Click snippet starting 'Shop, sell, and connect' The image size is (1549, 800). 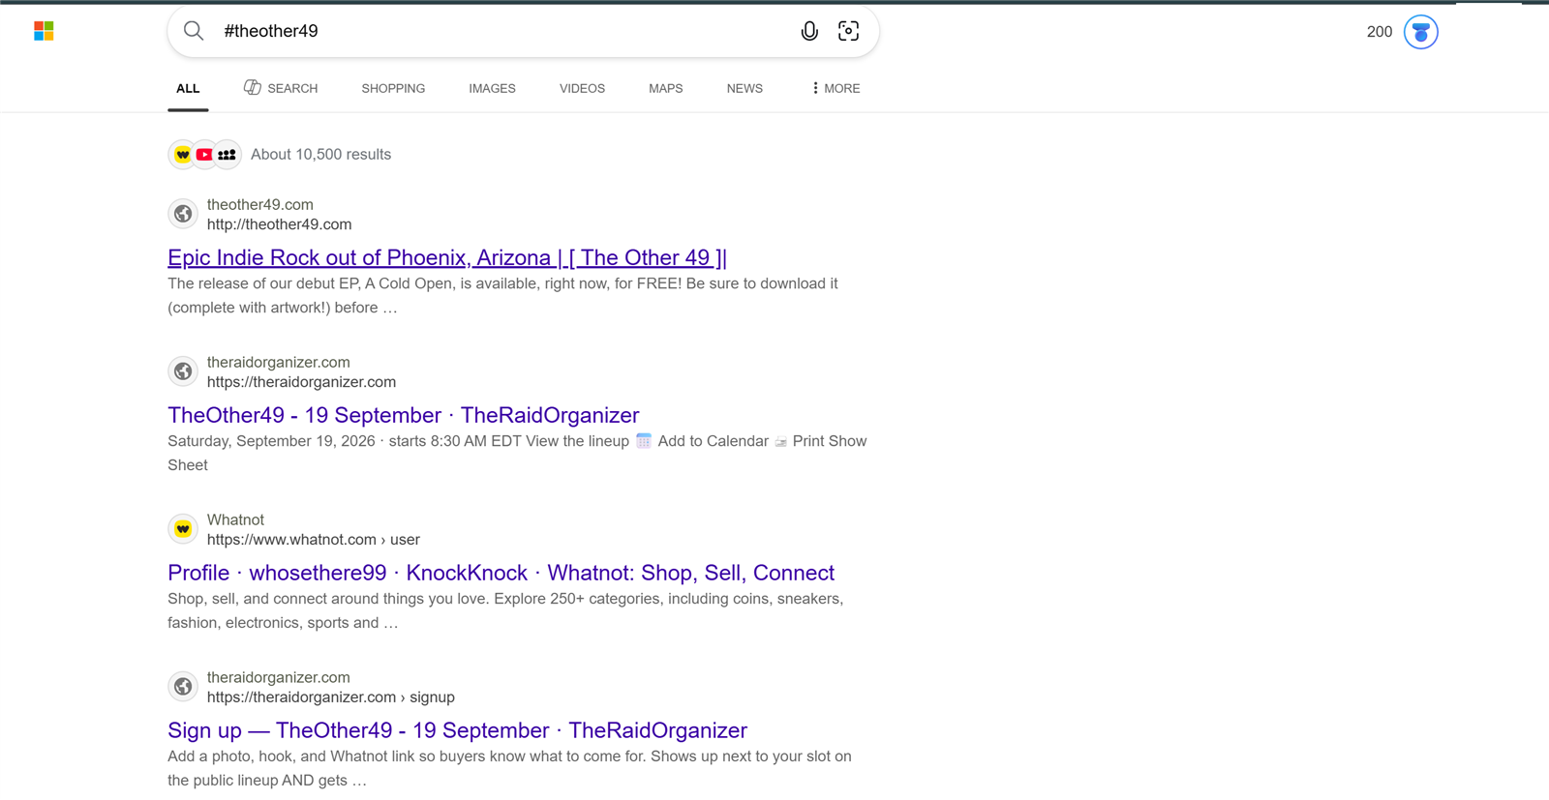pos(505,610)
